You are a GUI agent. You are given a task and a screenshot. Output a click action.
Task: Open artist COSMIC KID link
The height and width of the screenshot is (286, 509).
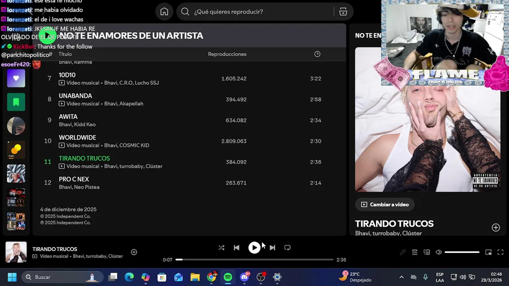(x=134, y=145)
